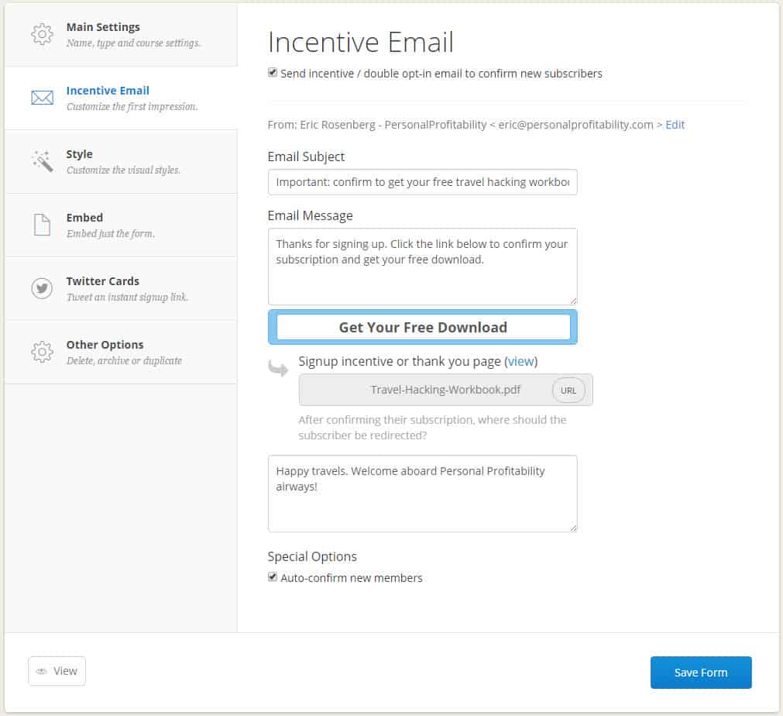Image resolution: width=783 pixels, height=716 pixels.
Task: Click Save Form
Action: [700, 672]
